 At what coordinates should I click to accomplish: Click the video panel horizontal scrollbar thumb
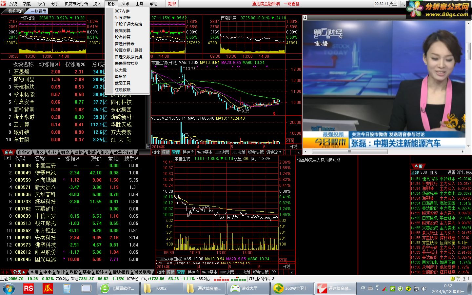coord(349,152)
